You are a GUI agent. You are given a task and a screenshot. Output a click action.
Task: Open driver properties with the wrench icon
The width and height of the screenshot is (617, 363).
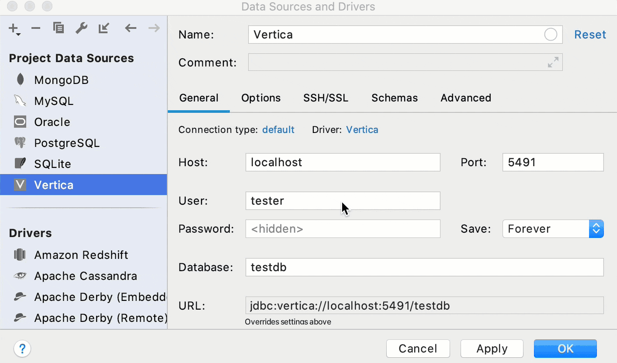pyautogui.click(x=81, y=28)
